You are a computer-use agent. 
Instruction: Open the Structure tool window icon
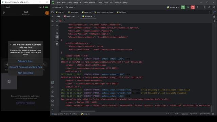(x=53, y=21)
